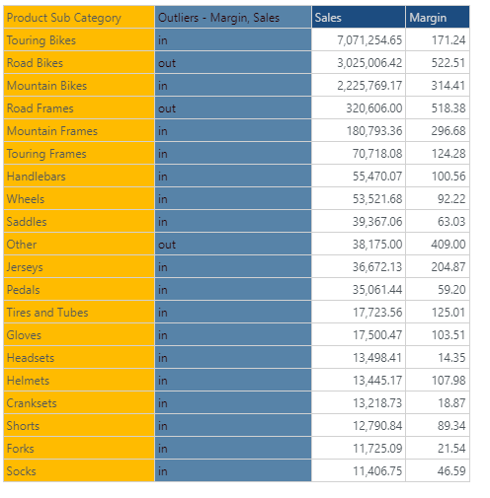Select the 409.00 margin cell
The height and width of the screenshot is (498, 490).
click(438, 244)
